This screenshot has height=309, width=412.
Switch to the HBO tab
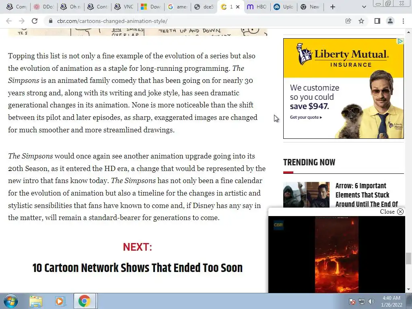pos(257,7)
